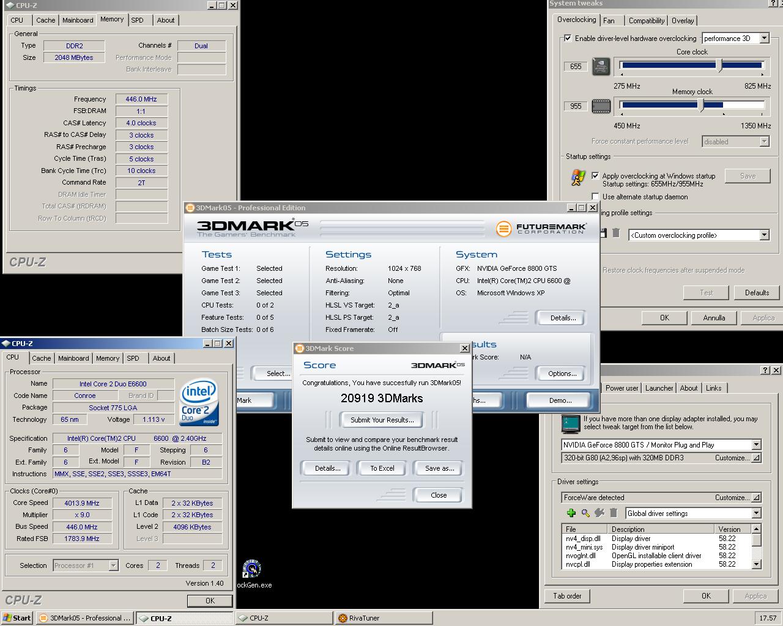Viewport: 783px width, 626px height.
Task: Click the Tab order button in RivaTuner
Action: point(567,595)
